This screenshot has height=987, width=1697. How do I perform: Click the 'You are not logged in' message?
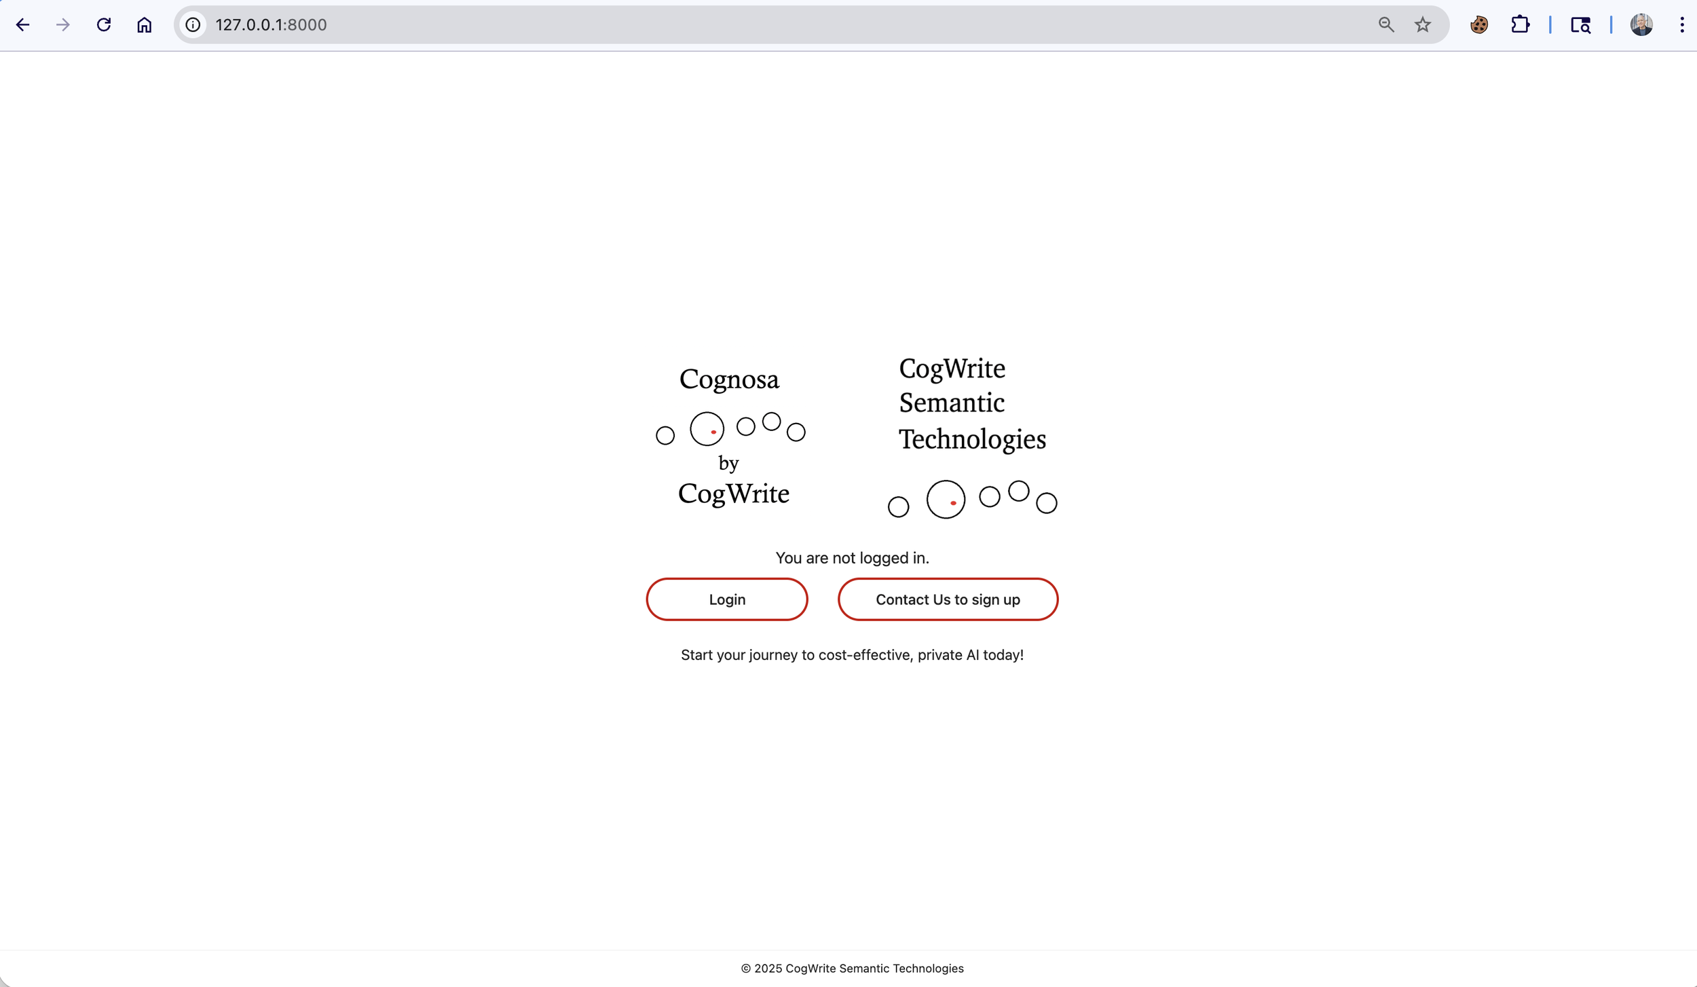pos(852,558)
